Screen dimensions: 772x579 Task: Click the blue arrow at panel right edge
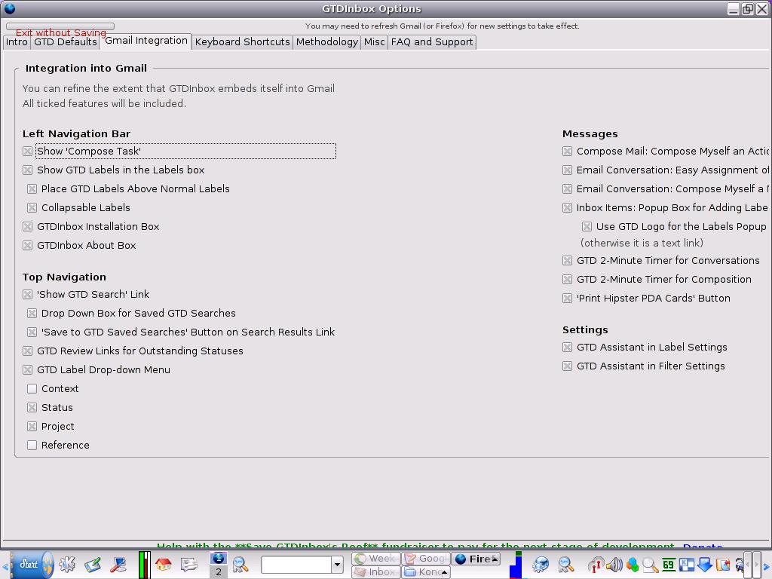coord(766,568)
